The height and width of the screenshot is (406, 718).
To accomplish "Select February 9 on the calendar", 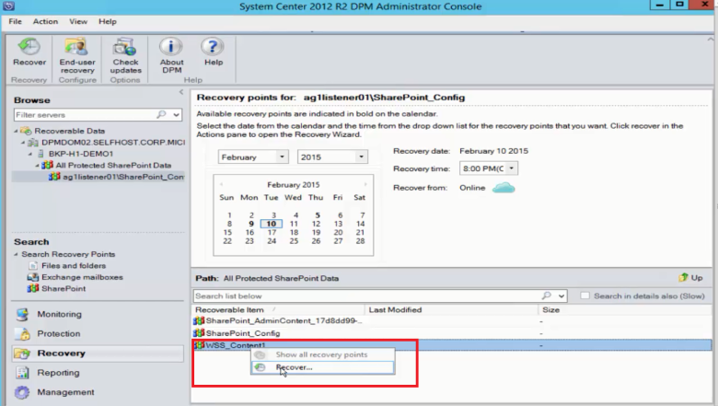I will 251,224.
